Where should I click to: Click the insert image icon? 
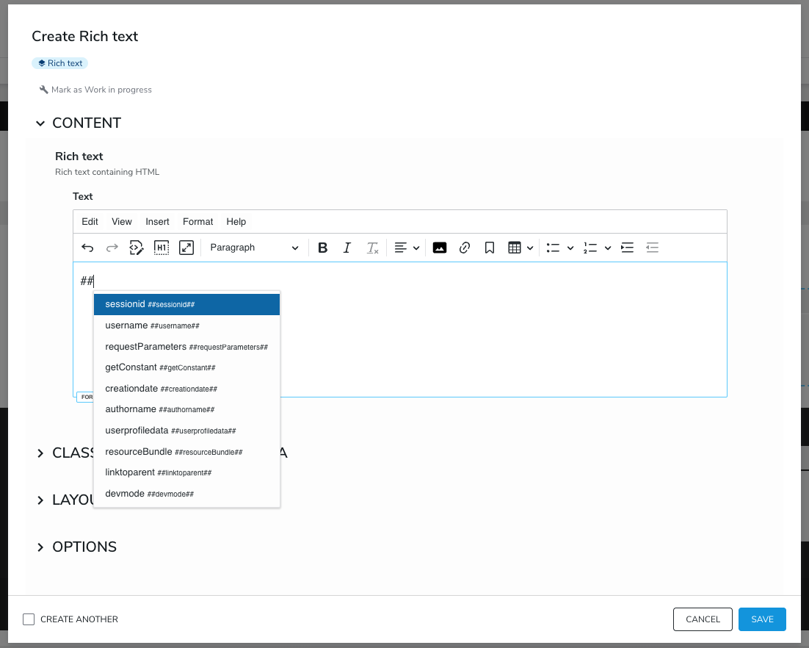[440, 248]
